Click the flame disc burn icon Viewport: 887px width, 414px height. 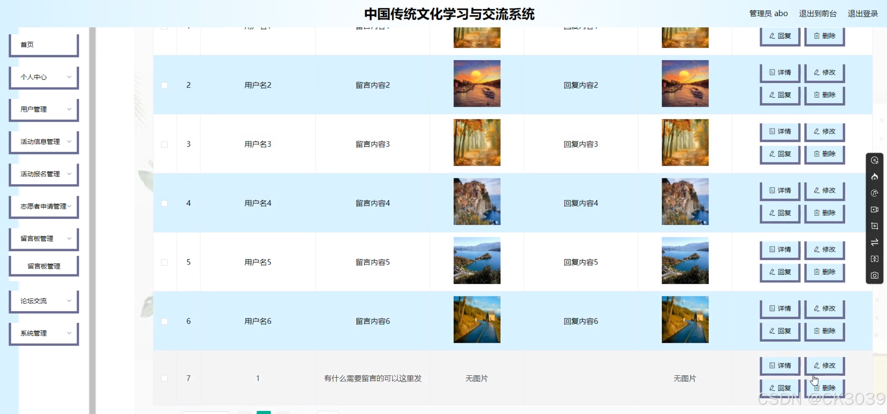pyautogui.click(x=874, y=177)
